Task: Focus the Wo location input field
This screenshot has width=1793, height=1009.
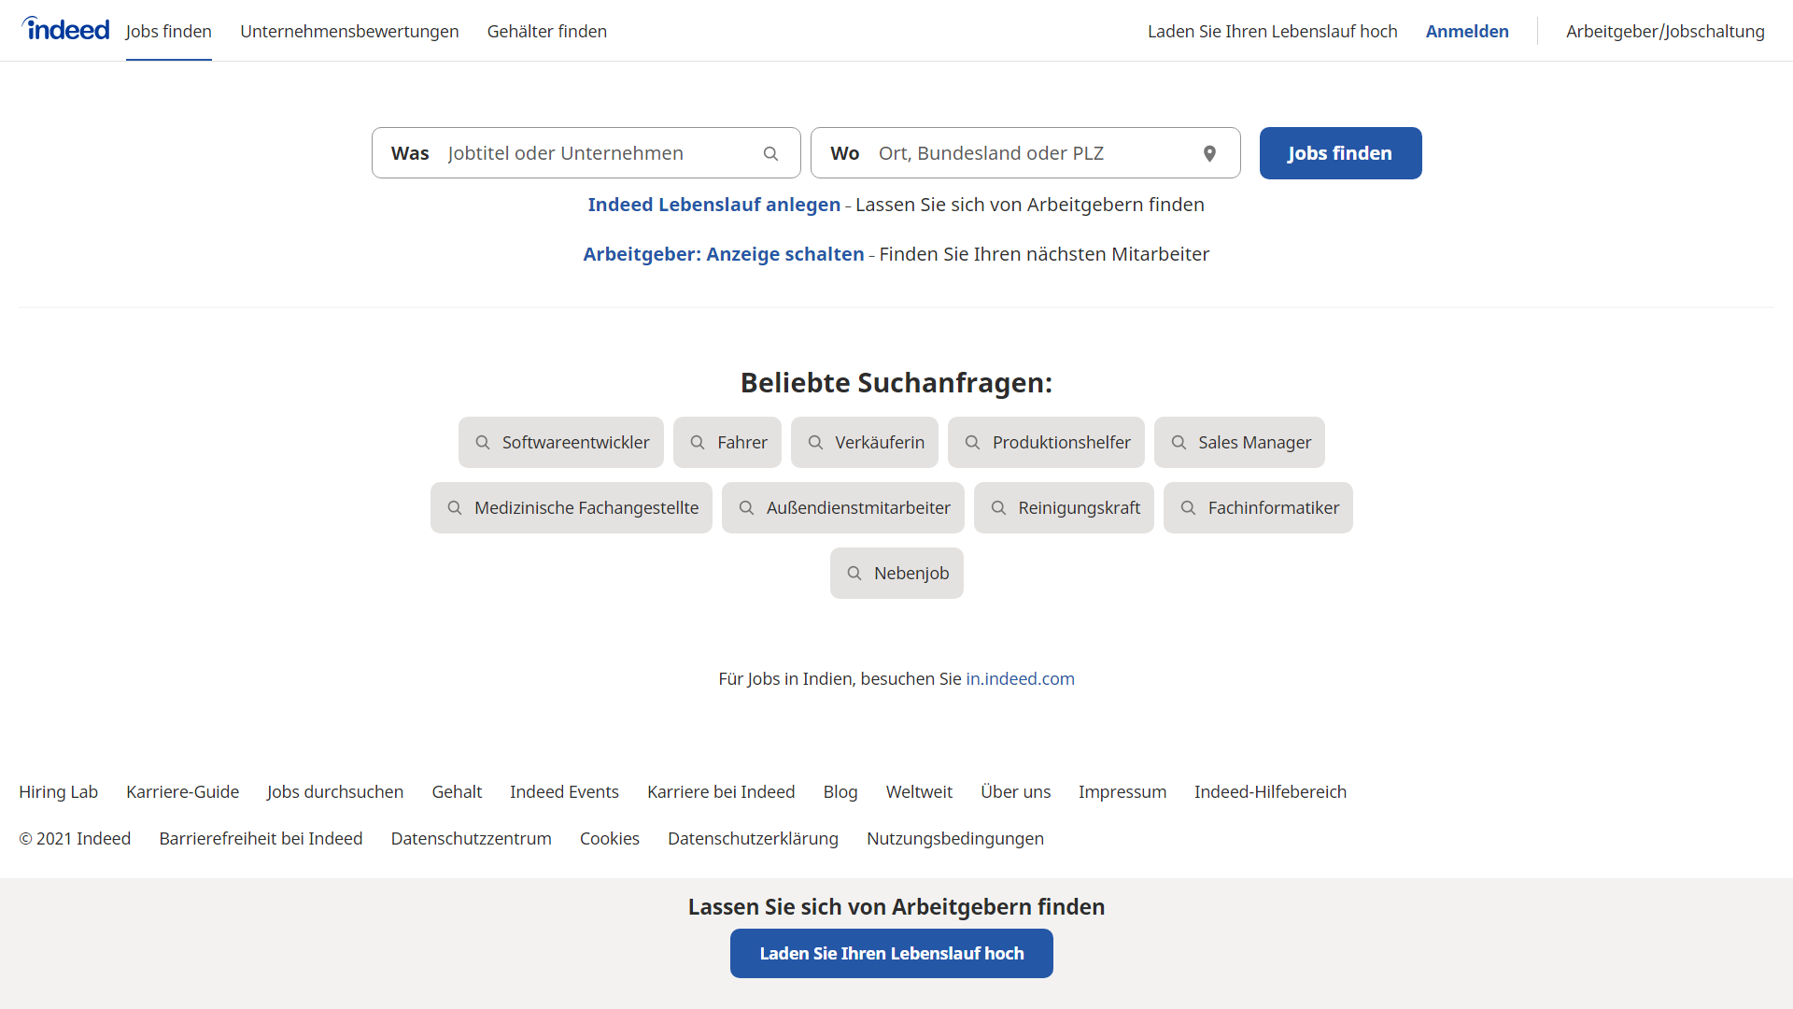Action: coord(1025,153)
